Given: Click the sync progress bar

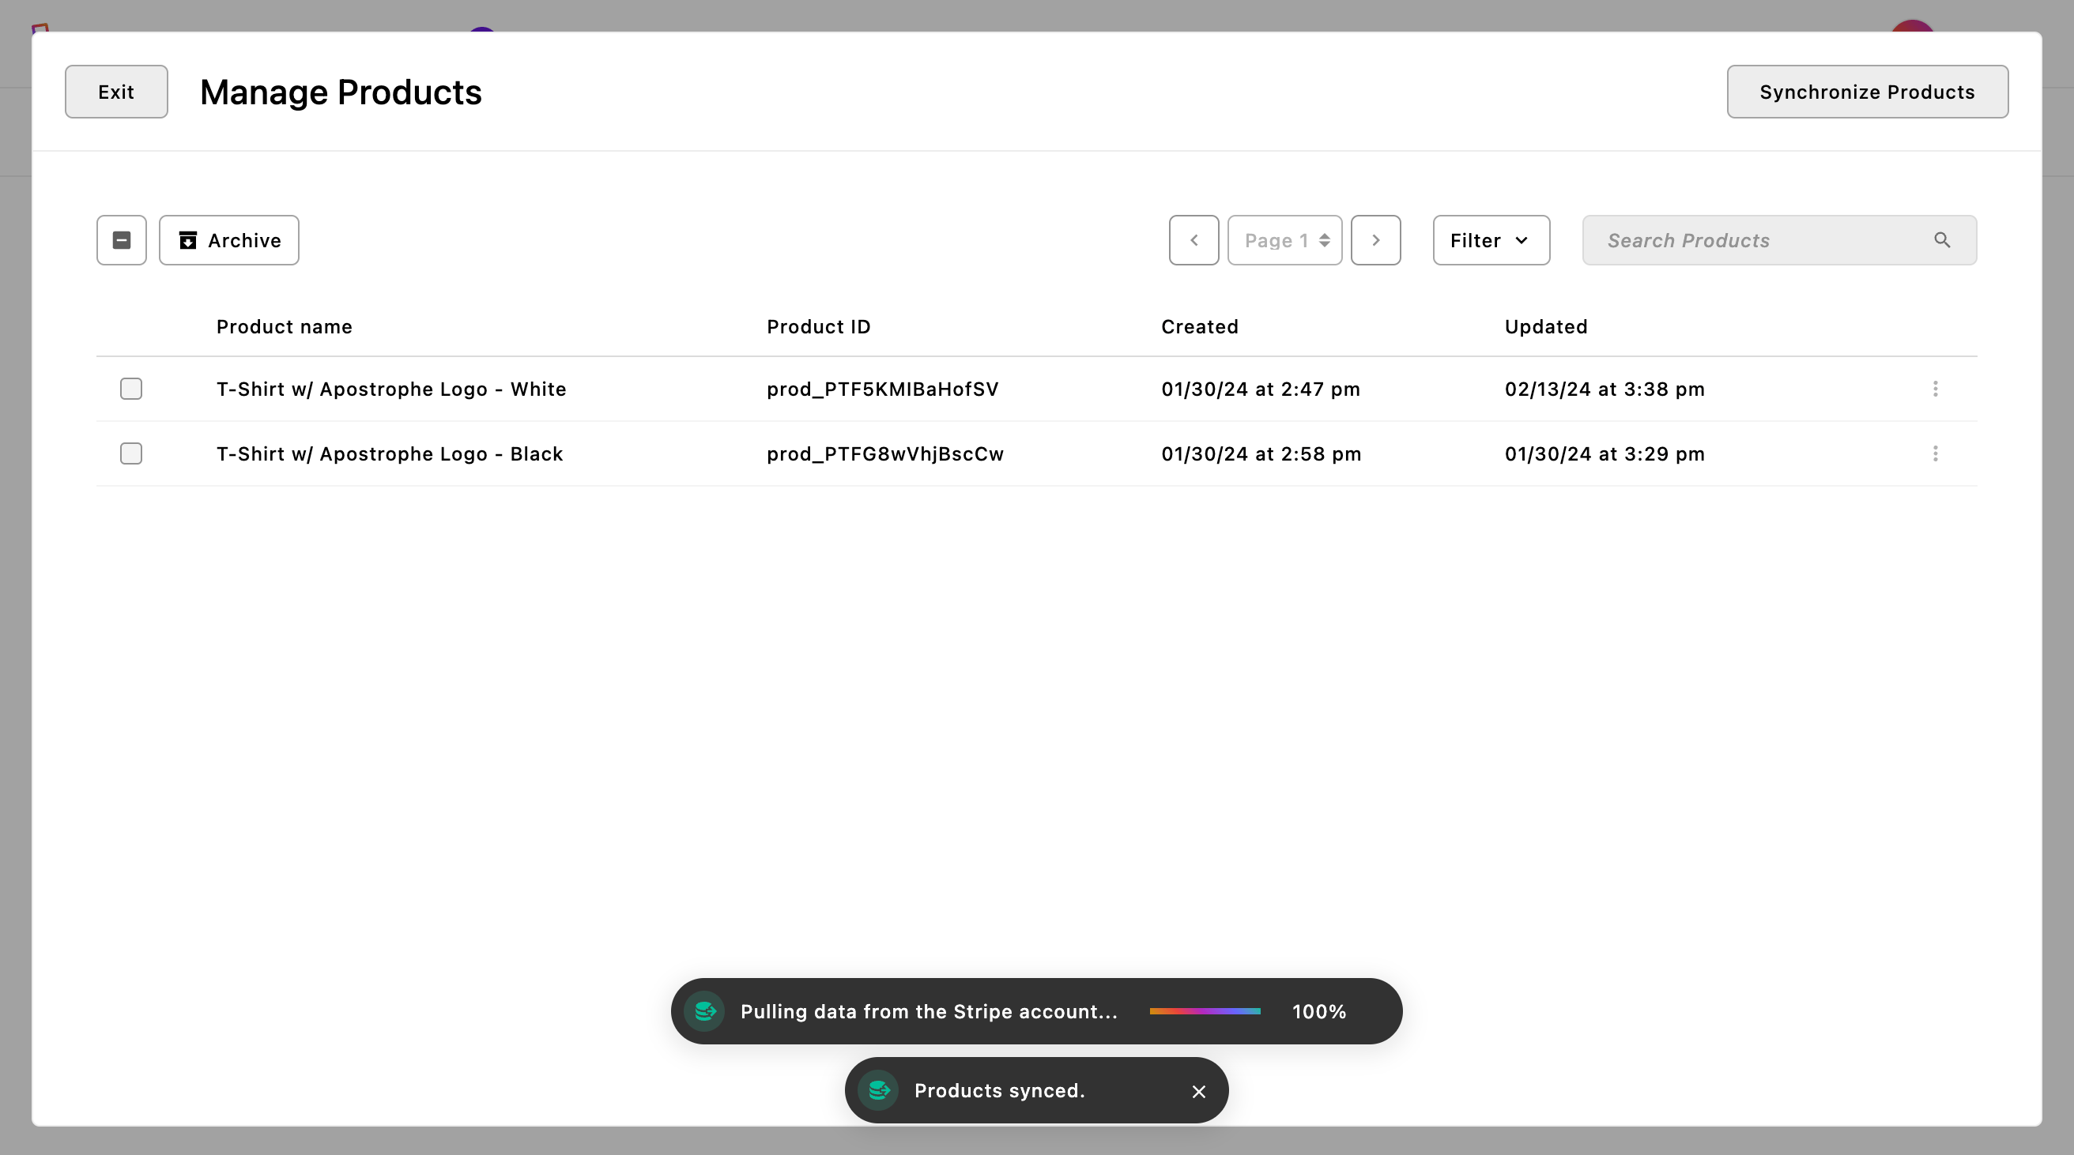Looking at the screenshot, I should (1205, 1011).
